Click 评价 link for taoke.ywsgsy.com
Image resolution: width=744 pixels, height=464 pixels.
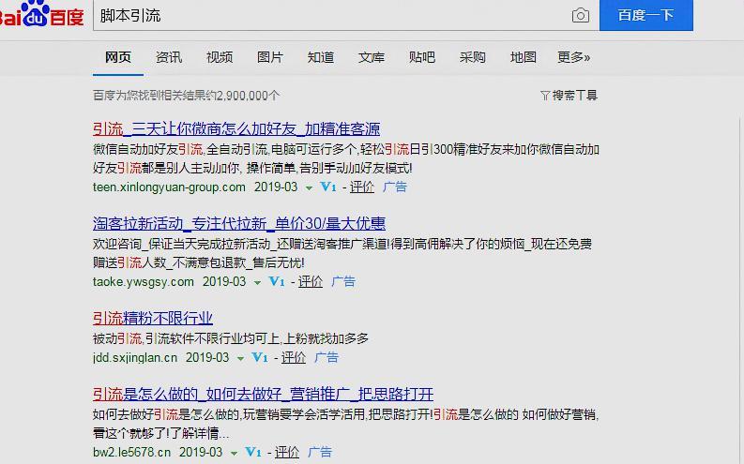311,282
